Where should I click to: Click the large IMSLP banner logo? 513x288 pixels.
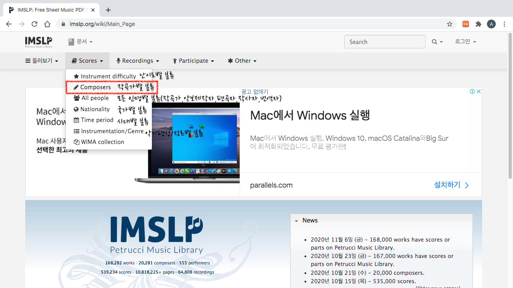click(156, 235)
